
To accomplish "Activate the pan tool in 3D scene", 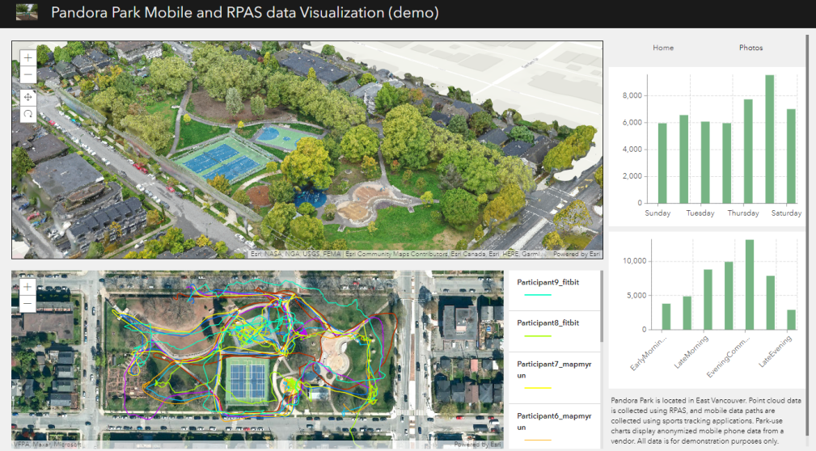I will [x=28, y=97].
